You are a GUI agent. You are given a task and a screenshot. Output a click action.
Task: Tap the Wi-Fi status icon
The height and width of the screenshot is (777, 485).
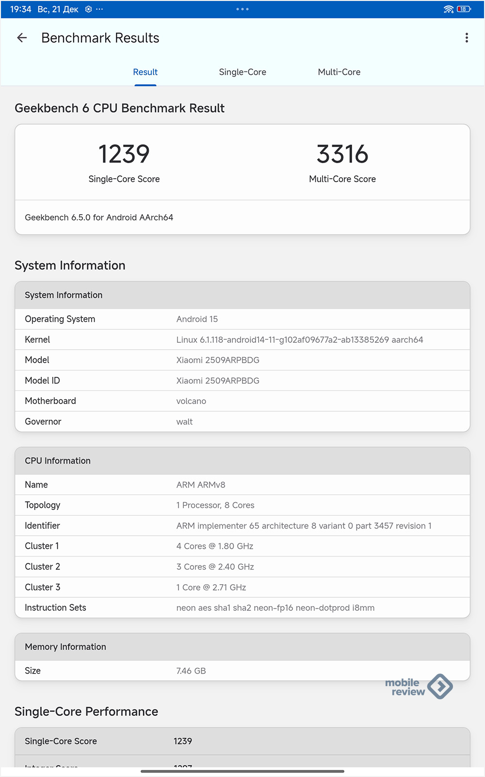449,9
